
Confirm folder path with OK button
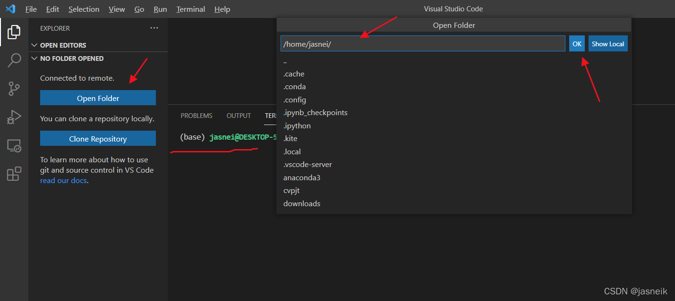[x=577, y=44]
